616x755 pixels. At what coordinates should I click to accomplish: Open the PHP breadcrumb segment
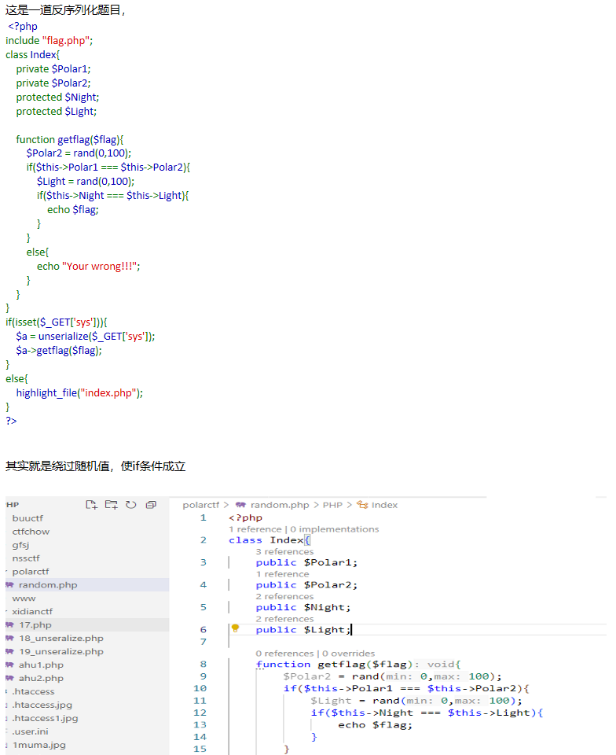(332, 505)
